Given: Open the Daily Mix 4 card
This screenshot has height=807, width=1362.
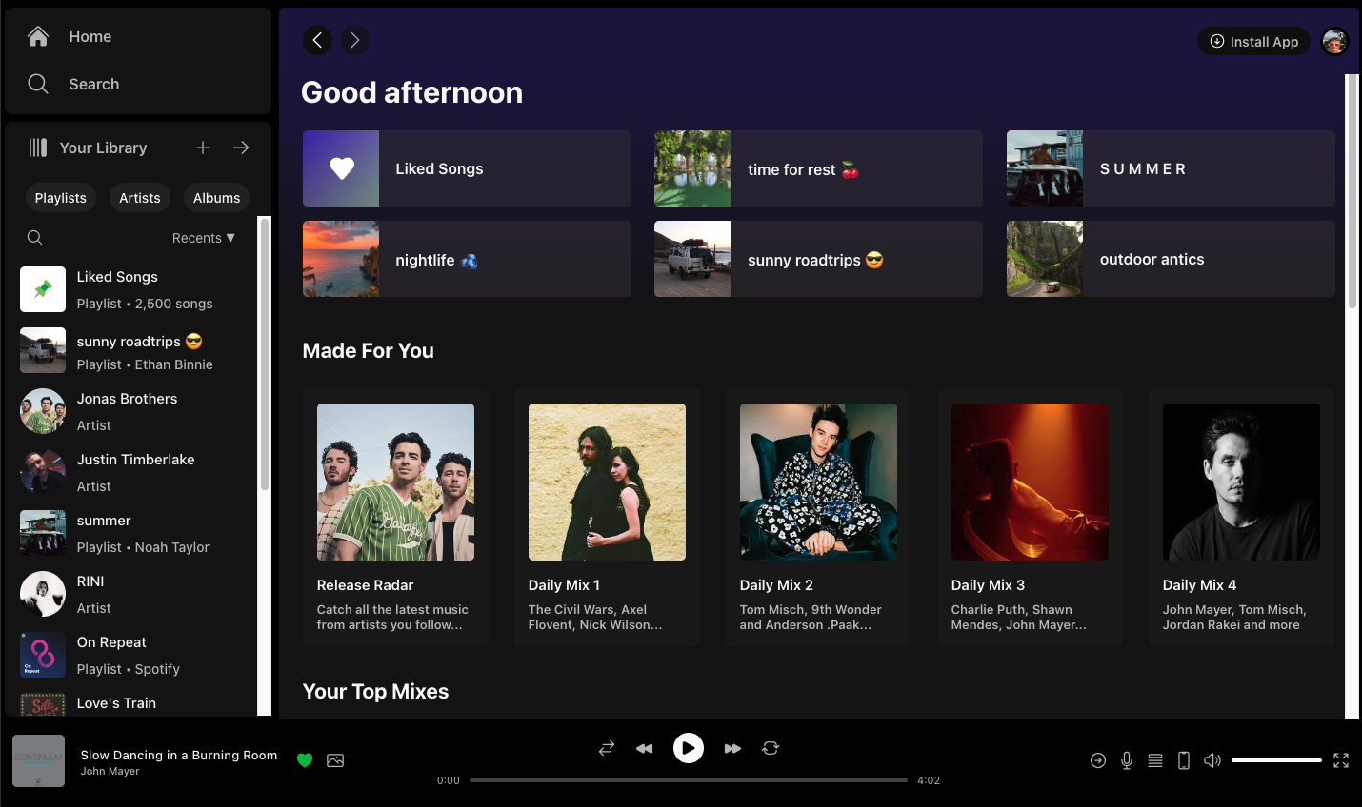Looking at the screenshot, I should (x=1241, y=518).
